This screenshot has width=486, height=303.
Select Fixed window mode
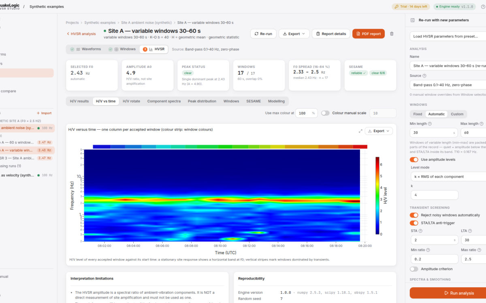click(x=418, y=114)
